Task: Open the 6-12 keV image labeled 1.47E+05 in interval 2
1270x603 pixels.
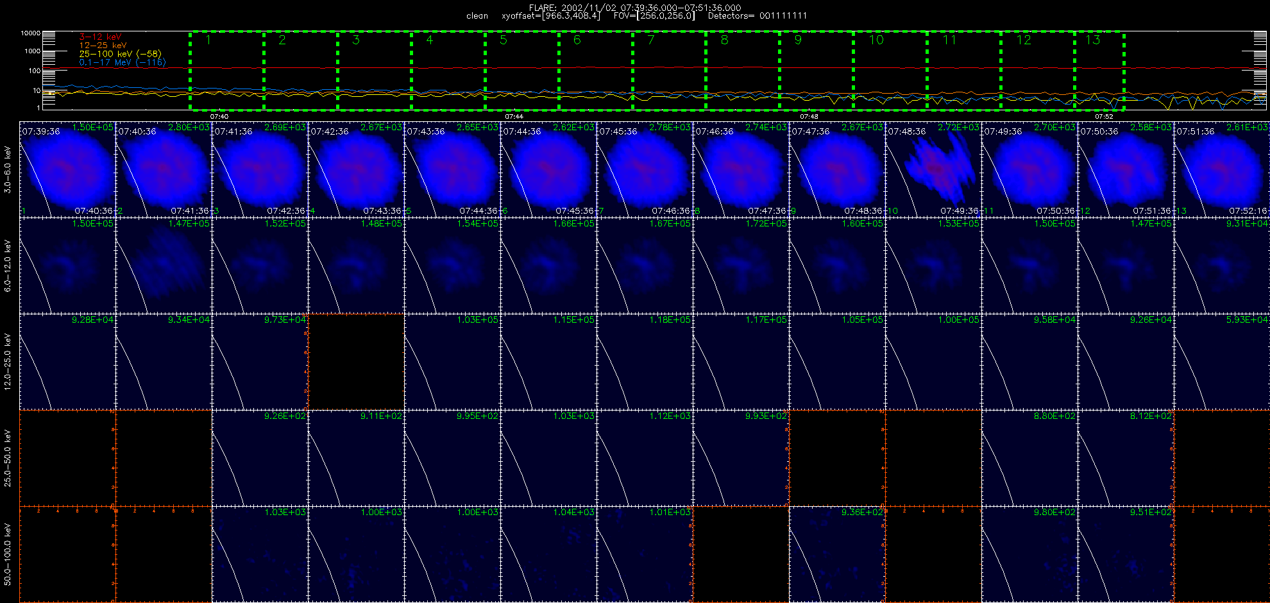Action: point(164,265)
